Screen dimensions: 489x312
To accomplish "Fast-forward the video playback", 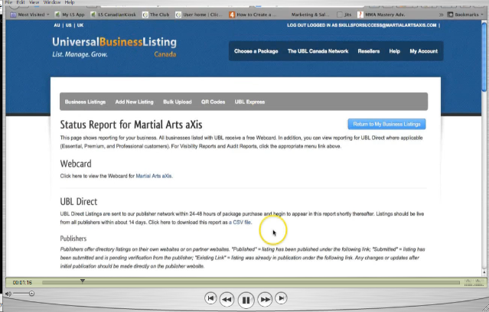I will tap(266, 300).
